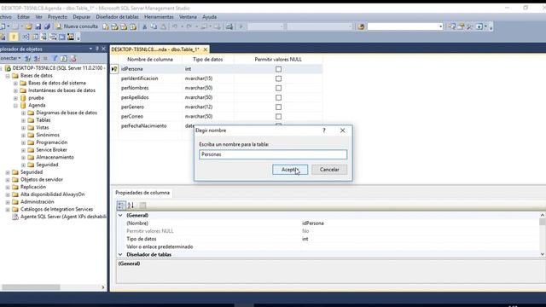Click the Redo toolbar icon

point(189,26)
